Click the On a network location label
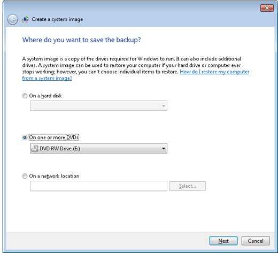Image resolution: width=278 pixels, height=253 pixels. pos(54,176)
